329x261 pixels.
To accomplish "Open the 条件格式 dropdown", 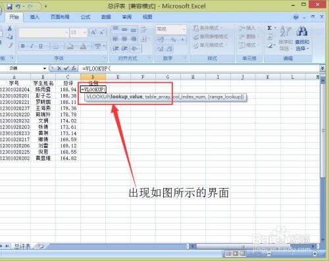I will (208, 28).
